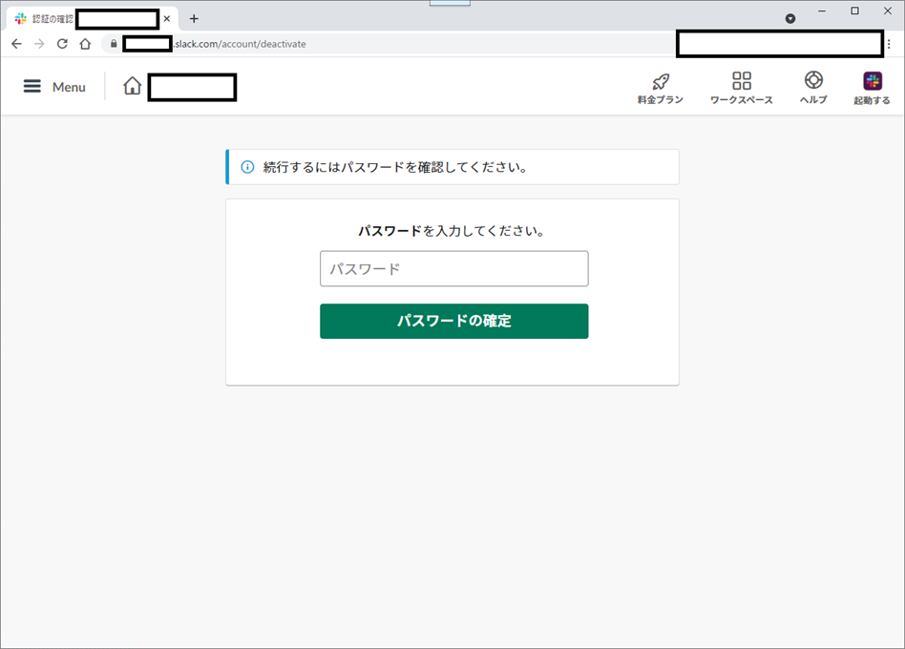The width and height of the screenshot is (905, 649).
Task: Click the browser back arrow
Action: [x=15, y=44]
